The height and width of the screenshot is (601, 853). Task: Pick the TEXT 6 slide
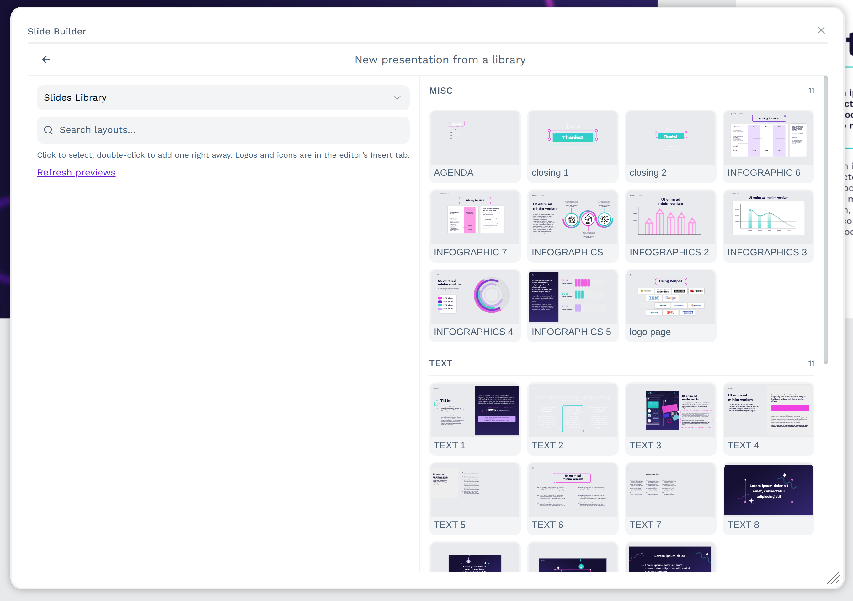573,499
